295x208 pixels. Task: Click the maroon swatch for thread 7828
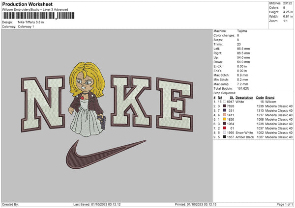click(225, 106)
